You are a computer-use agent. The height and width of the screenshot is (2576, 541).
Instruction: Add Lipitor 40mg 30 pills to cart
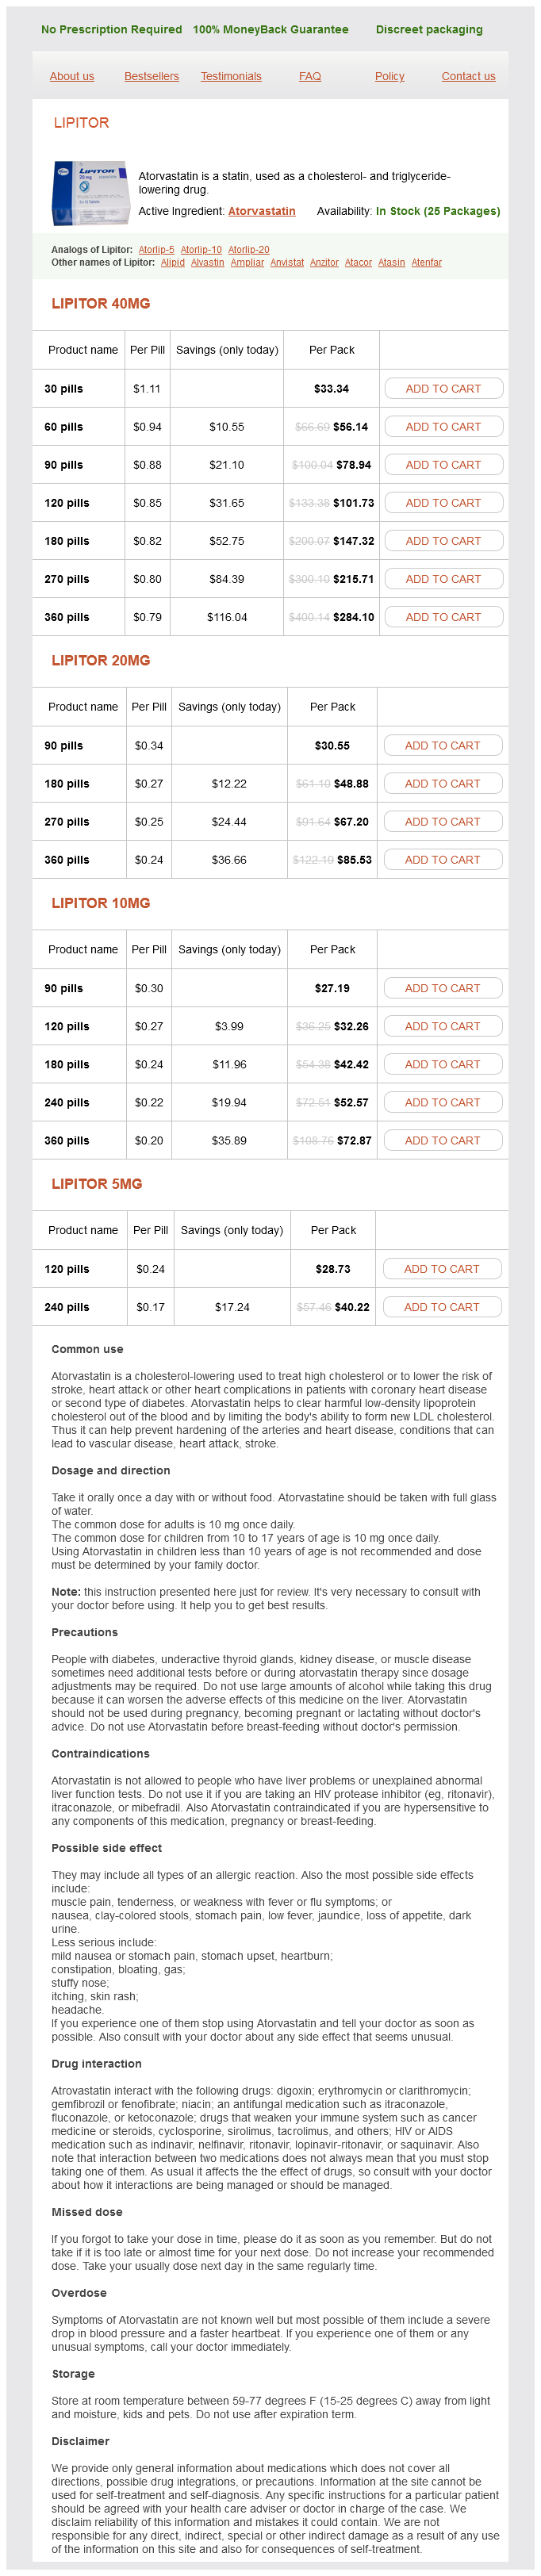443,389
